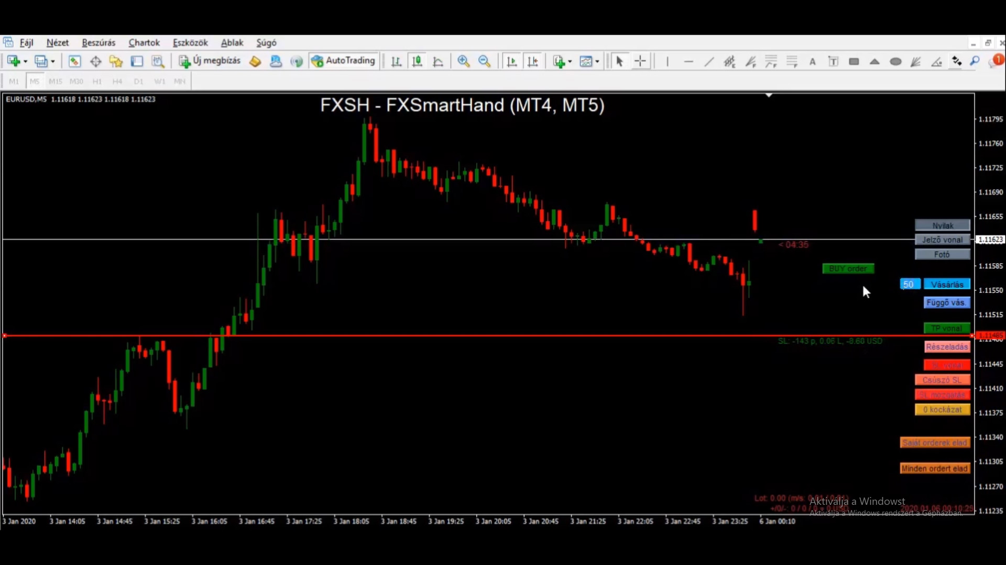Open the Navigator folder-star icon

click(x=116, y=61)
